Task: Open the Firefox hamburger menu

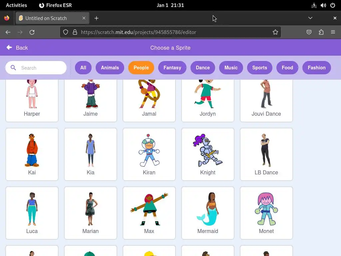Action: [x=333, y=32]
